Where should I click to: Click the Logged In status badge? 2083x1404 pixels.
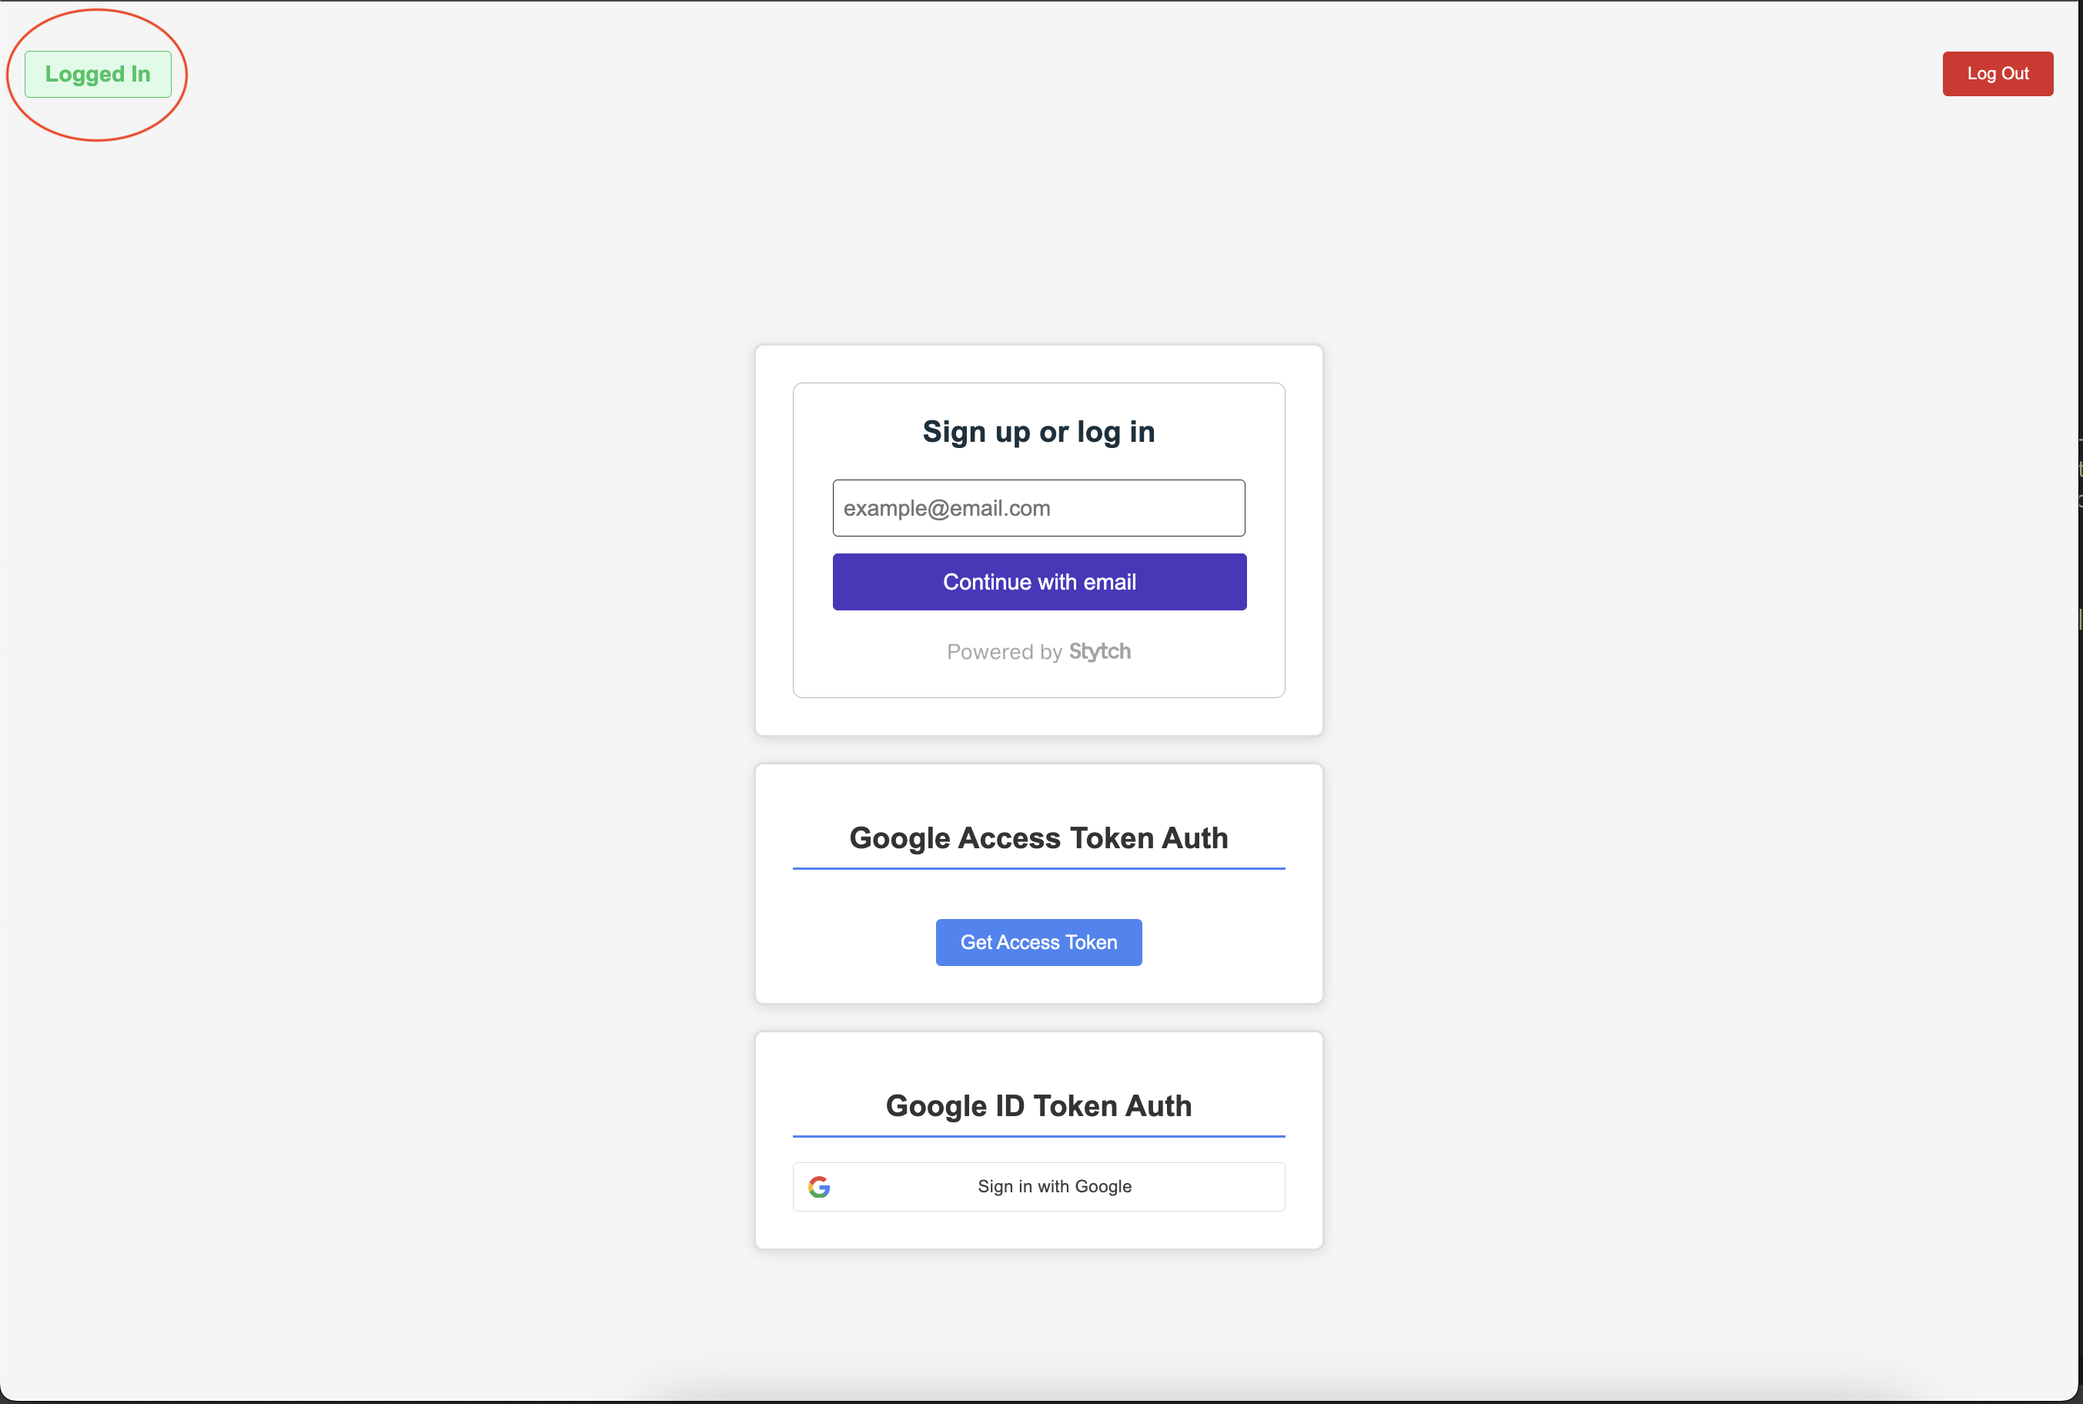(x=98, y=75)
